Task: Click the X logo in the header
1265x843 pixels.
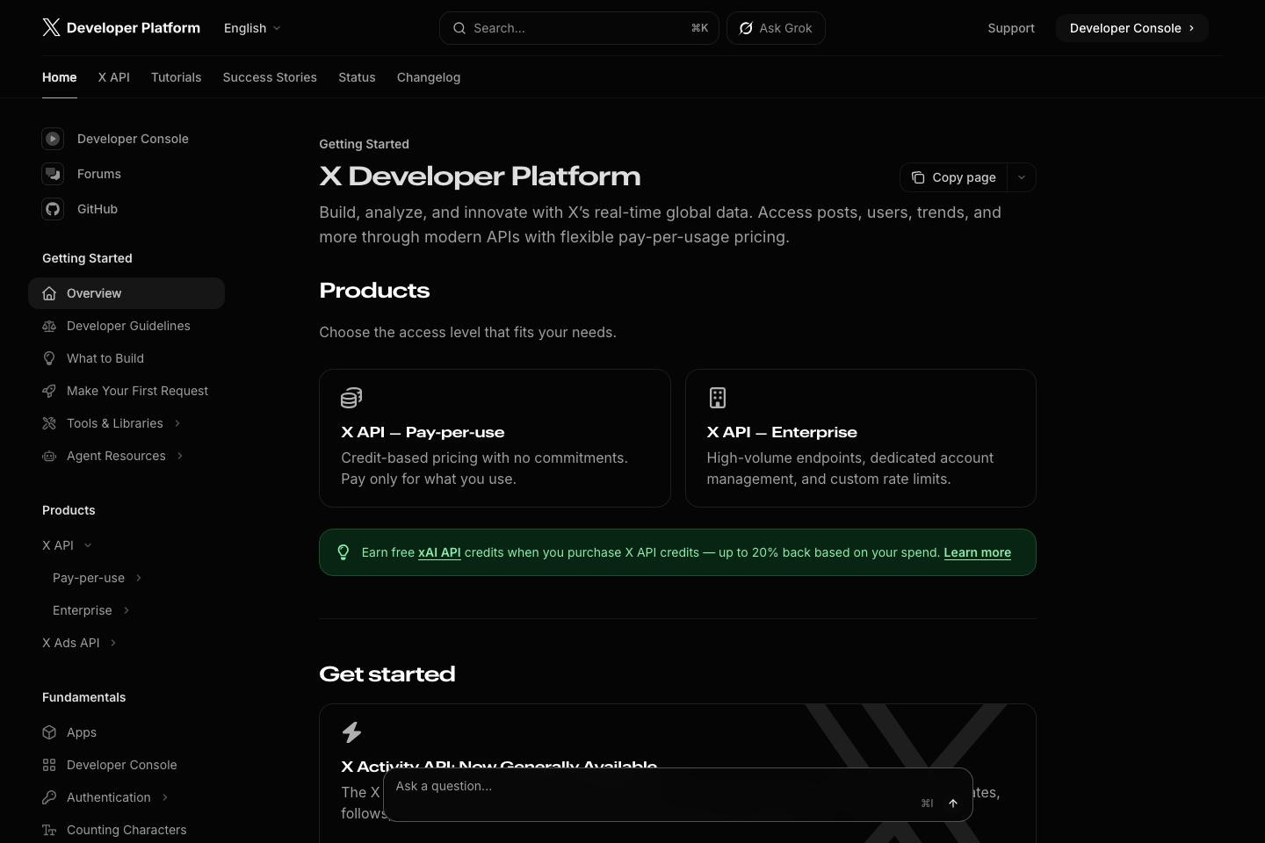Action: (x=51, y=27)
